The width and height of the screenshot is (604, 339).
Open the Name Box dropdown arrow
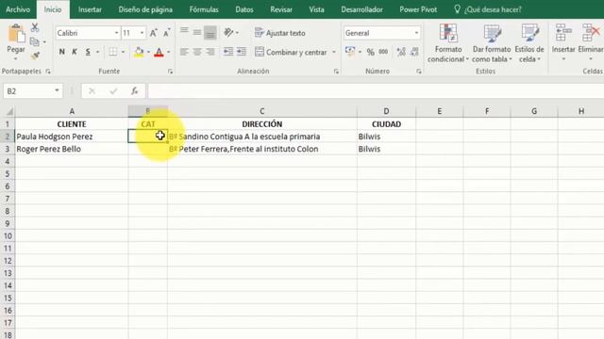point(57,90)
